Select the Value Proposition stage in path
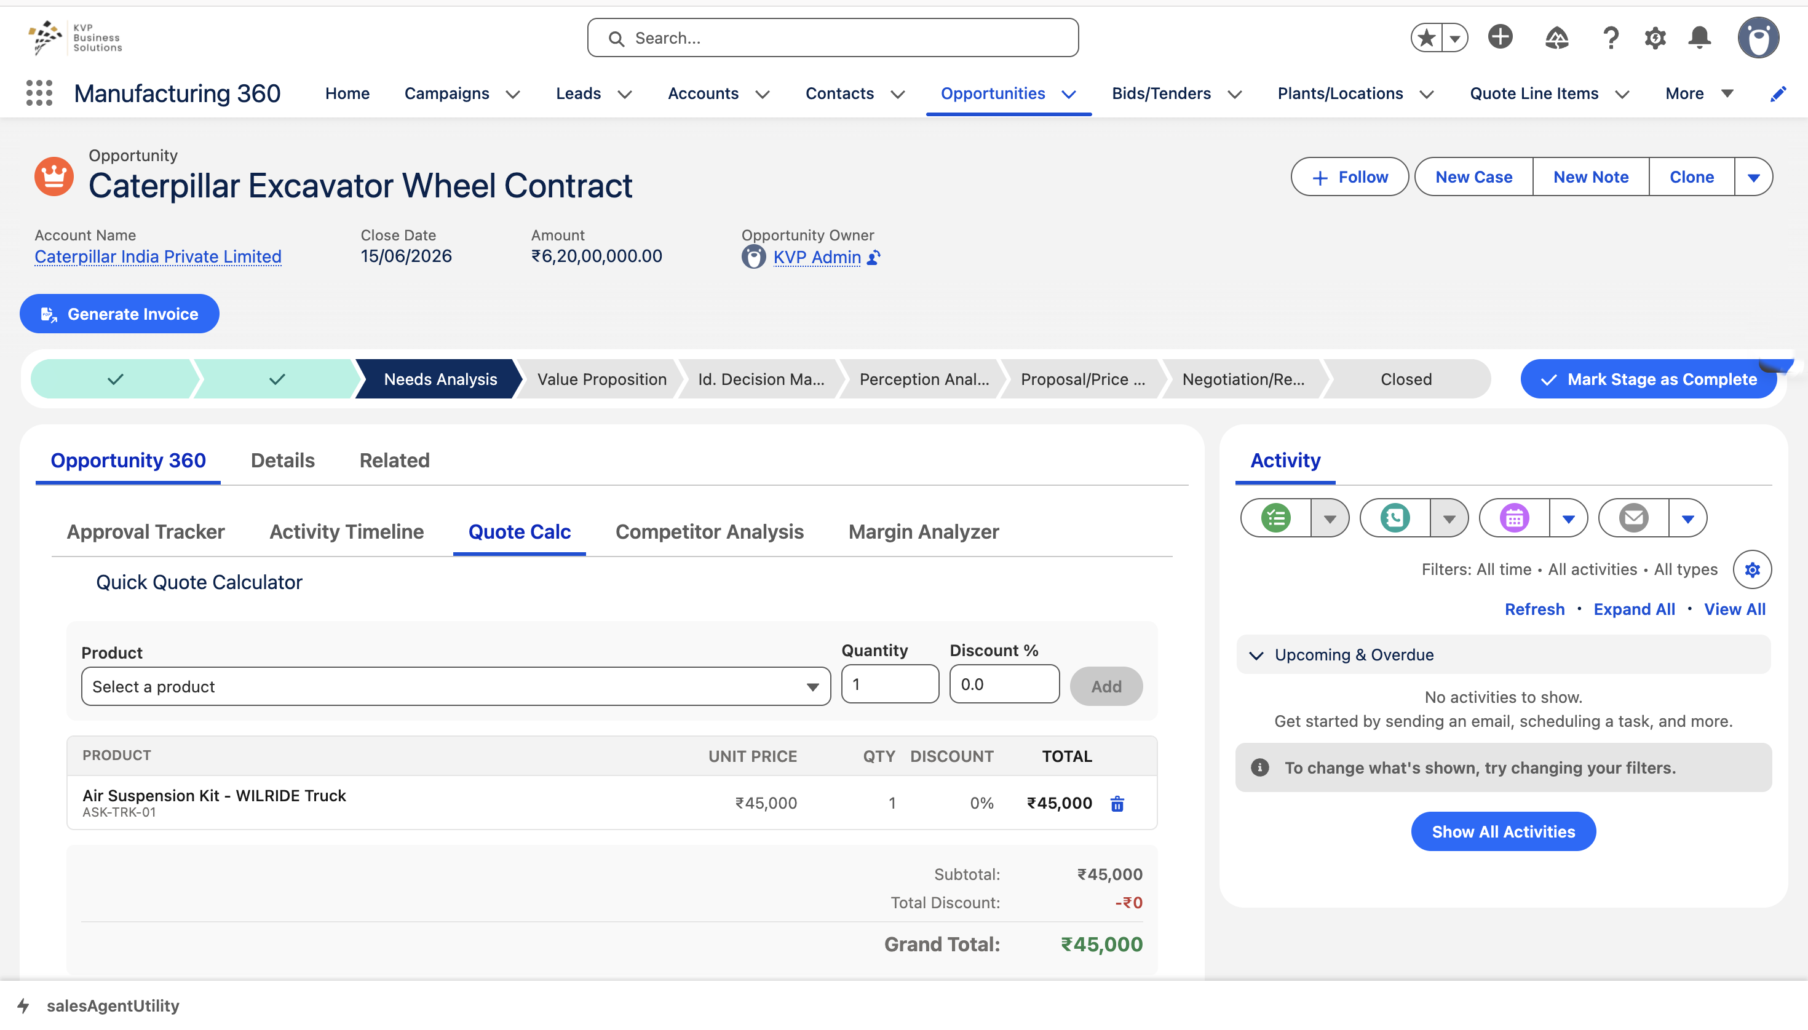 pos(601,379)
